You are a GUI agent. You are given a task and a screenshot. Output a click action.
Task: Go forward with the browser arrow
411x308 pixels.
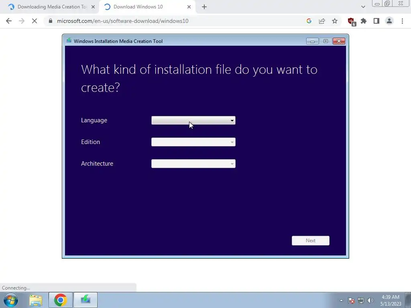22,21
